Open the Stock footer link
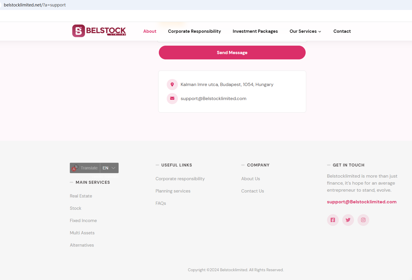Screen dimensions: 412x280 point(76,208)
